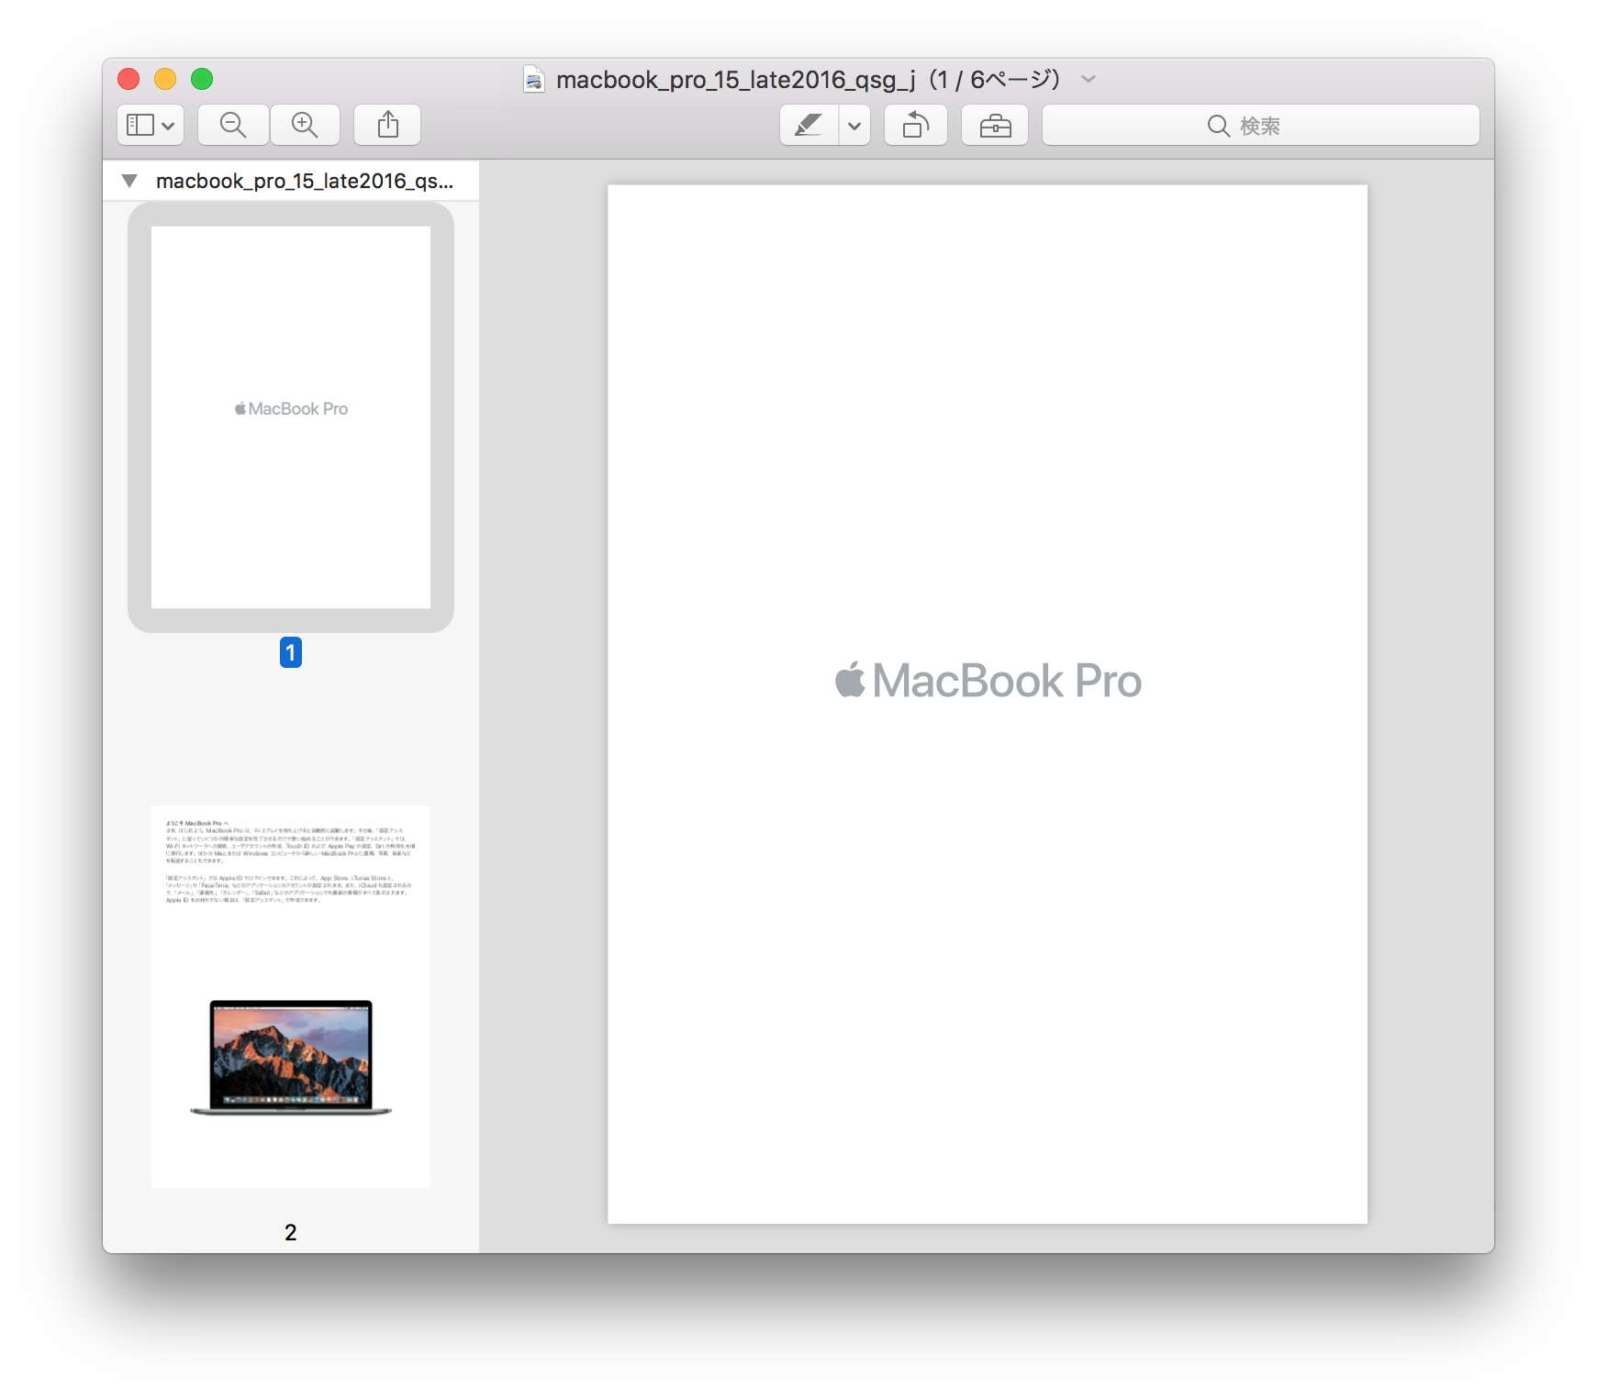Click the zoom out magnifier button
Screen dimensions: 1597x1400
233,125
